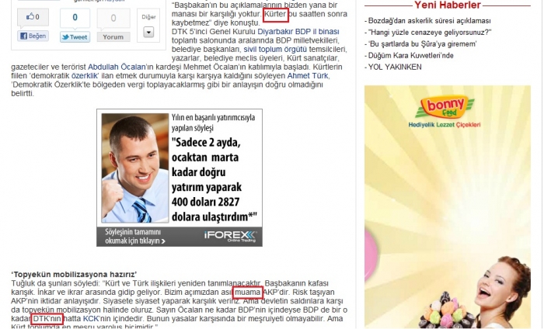Open the Diyarbakır link
The height and width of the screenshot is (329, 544).
(275, 32)
